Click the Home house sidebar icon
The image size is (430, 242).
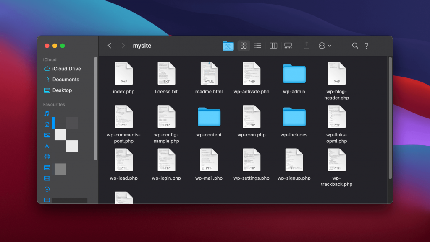tap(47, 124)
